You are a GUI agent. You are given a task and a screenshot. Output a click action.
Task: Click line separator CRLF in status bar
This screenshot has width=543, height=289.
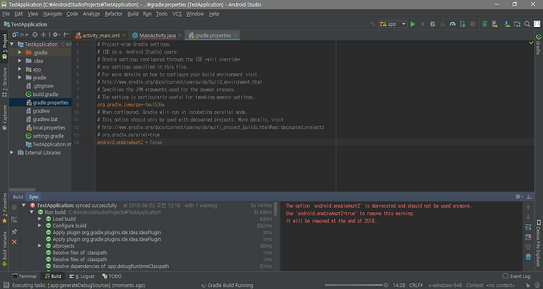pos(416,285)
